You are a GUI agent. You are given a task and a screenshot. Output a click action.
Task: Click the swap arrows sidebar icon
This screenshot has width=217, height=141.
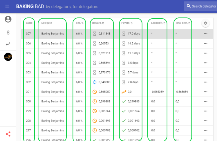click(8, 44)
